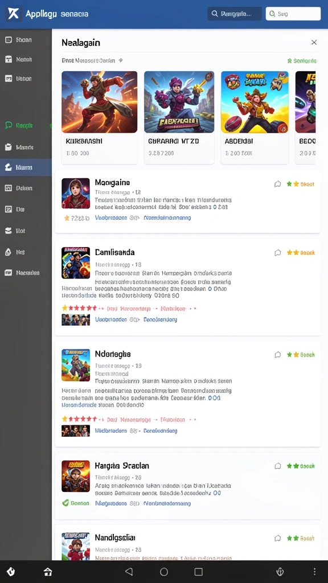
Task: Open the right blue link in Ndentegks row
Action: 160,431
